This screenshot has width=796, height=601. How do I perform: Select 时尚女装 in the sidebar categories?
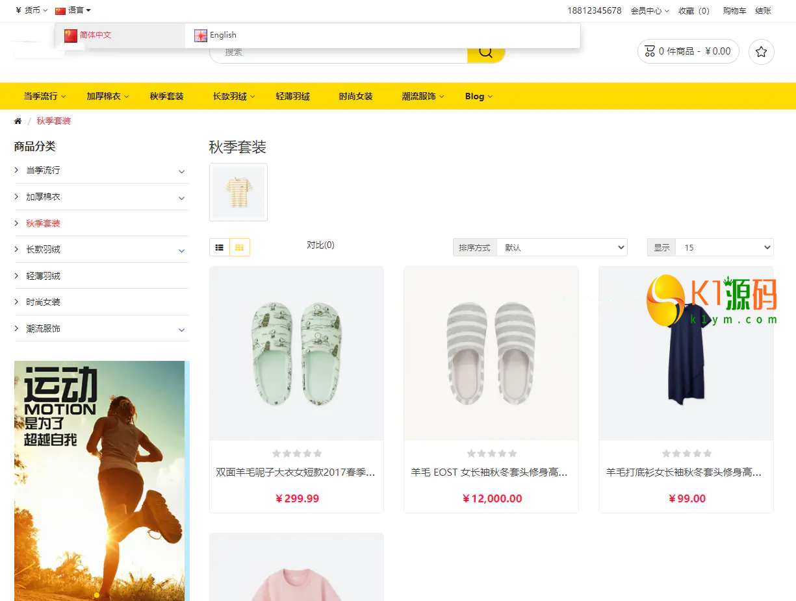pyautogui.click(x=43, y=302)
